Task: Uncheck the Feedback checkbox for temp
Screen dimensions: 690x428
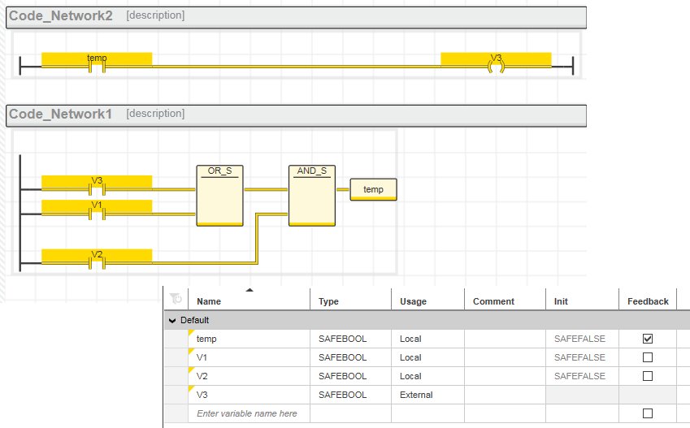Action: (647, 339)
